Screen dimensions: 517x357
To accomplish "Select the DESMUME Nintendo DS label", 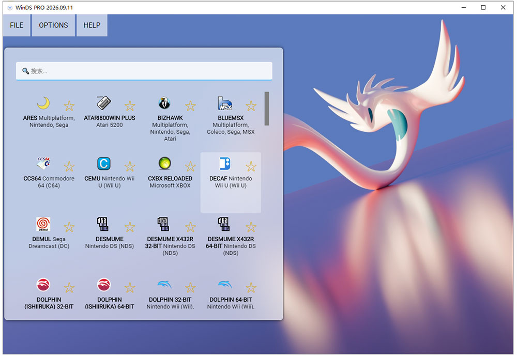I will coord(110,243).
